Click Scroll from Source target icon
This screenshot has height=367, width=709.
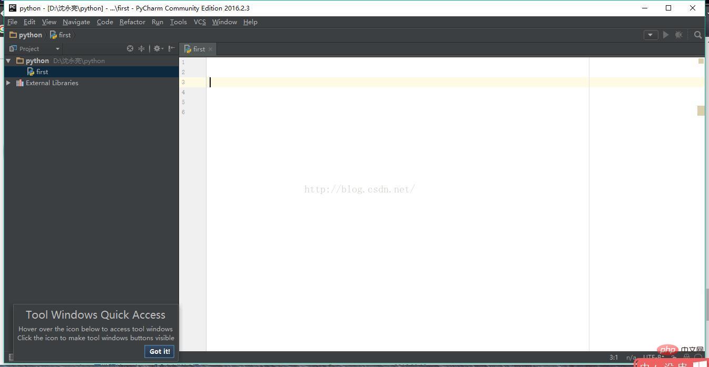(x=130, y=48)
